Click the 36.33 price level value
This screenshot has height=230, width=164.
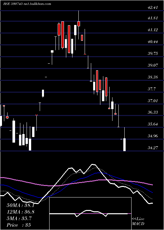pyautogui.click(x=153, y=112)
